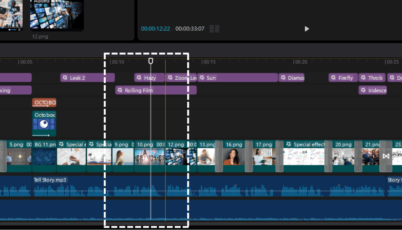Select the Octobox sticker clip
This screenshot has width=402, height=230.
[x=44, y=124]
